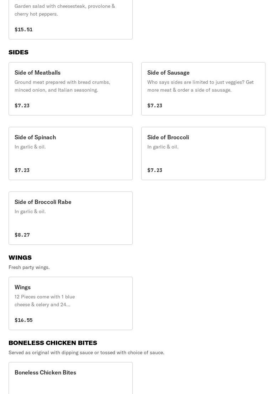Click the $7.23 price under Side of Sausage
274x394 pixels.
coord(155,106)
